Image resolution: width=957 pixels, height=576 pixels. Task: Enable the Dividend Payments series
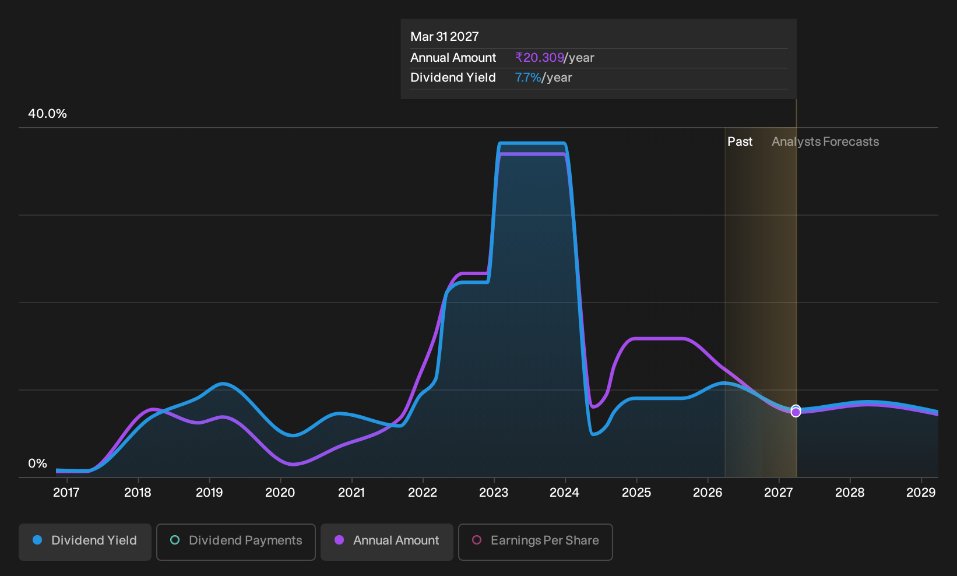click(x=236, y=542)
